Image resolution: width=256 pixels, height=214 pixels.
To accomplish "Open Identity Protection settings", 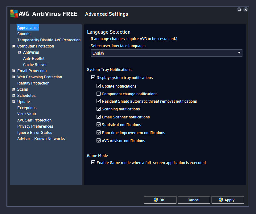I will click(x=33, y=83).
